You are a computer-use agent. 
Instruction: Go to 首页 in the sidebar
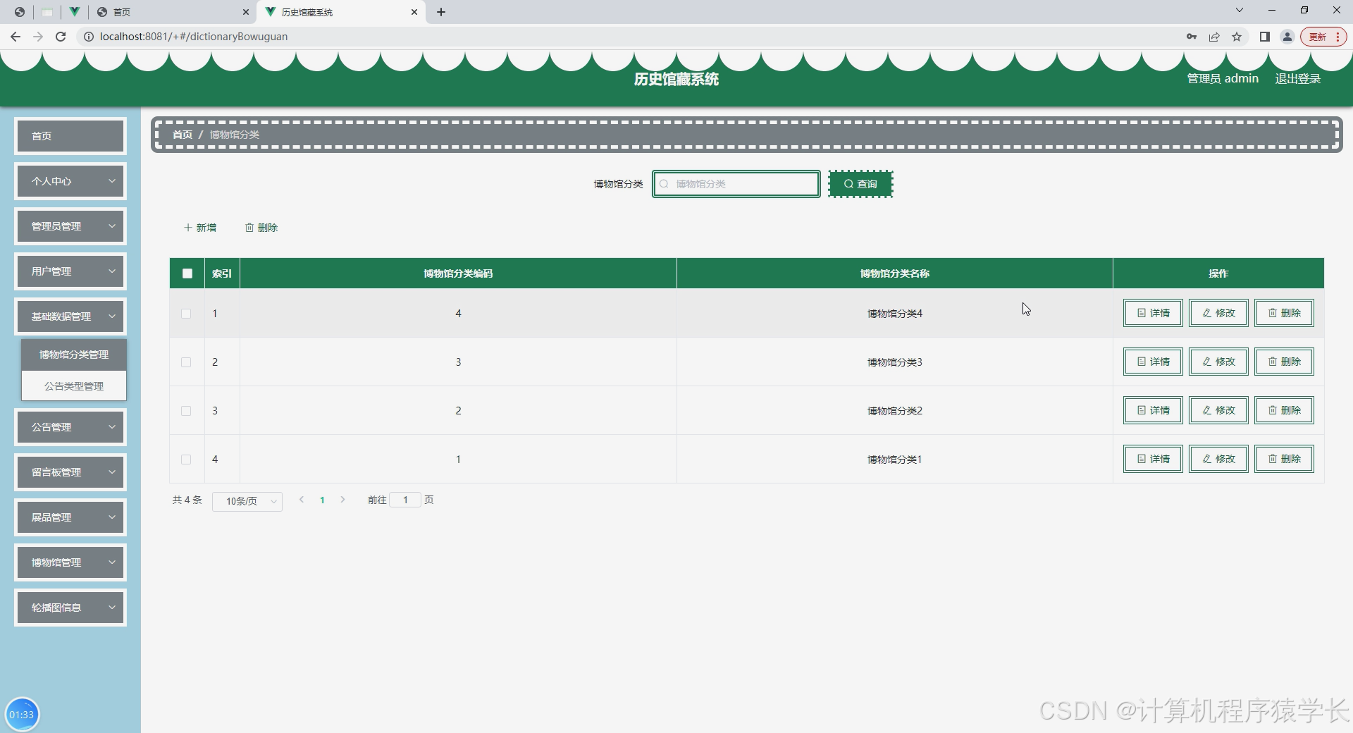point(70,136)
